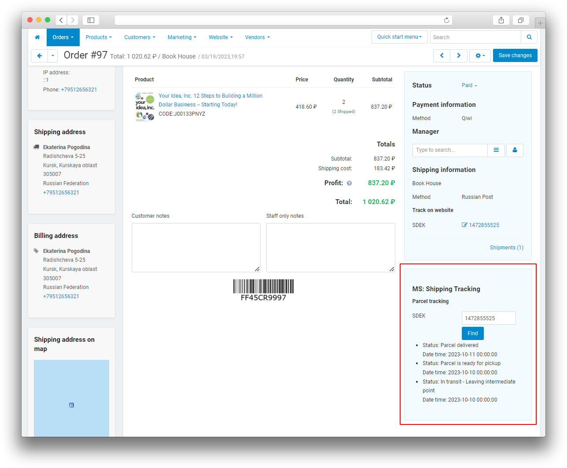The height and width of the screenshot is (468, 567).
Task: Expand dropdown caret next to back arrow
Action: [x=53, y=56]
